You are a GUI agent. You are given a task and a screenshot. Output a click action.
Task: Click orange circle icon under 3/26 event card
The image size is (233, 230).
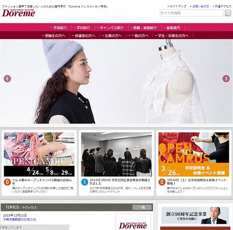pos(162,182)
